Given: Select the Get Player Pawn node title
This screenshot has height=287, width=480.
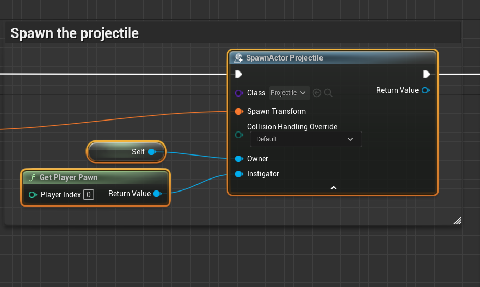Looking at the screenshot, I should 69,177.
